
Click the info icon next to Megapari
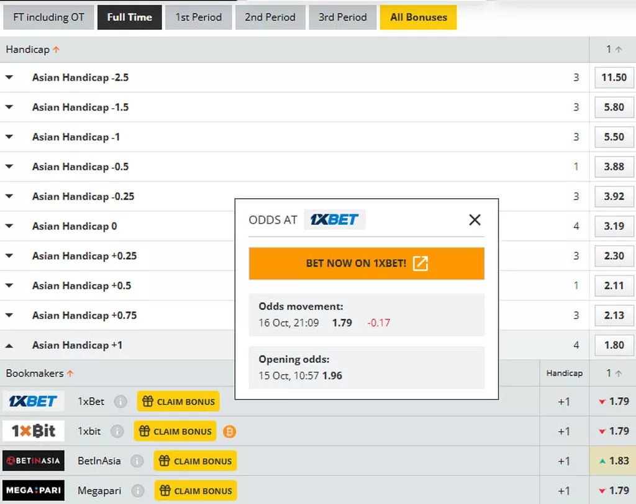point(138,491)
